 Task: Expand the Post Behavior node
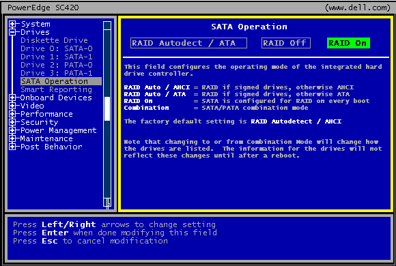point(12,147)
